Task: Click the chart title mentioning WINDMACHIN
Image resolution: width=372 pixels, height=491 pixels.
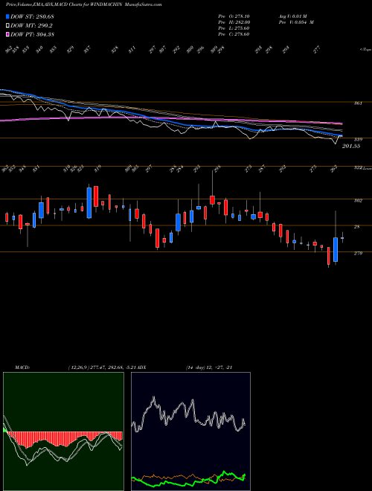Action: 83,4
